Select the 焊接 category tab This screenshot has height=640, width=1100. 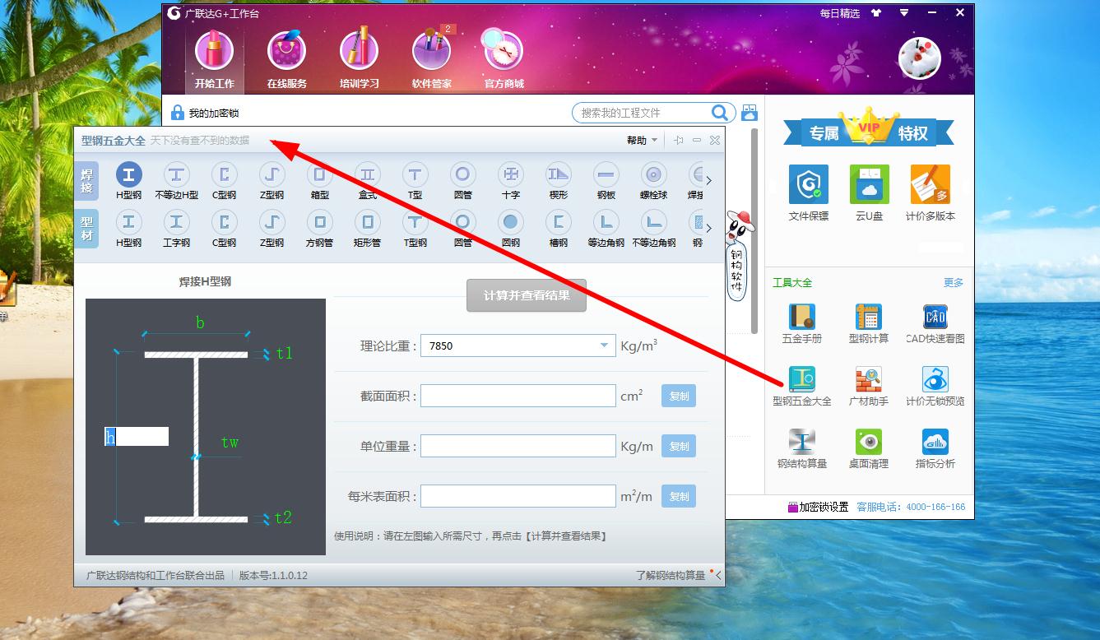click(x=87, y=181)
